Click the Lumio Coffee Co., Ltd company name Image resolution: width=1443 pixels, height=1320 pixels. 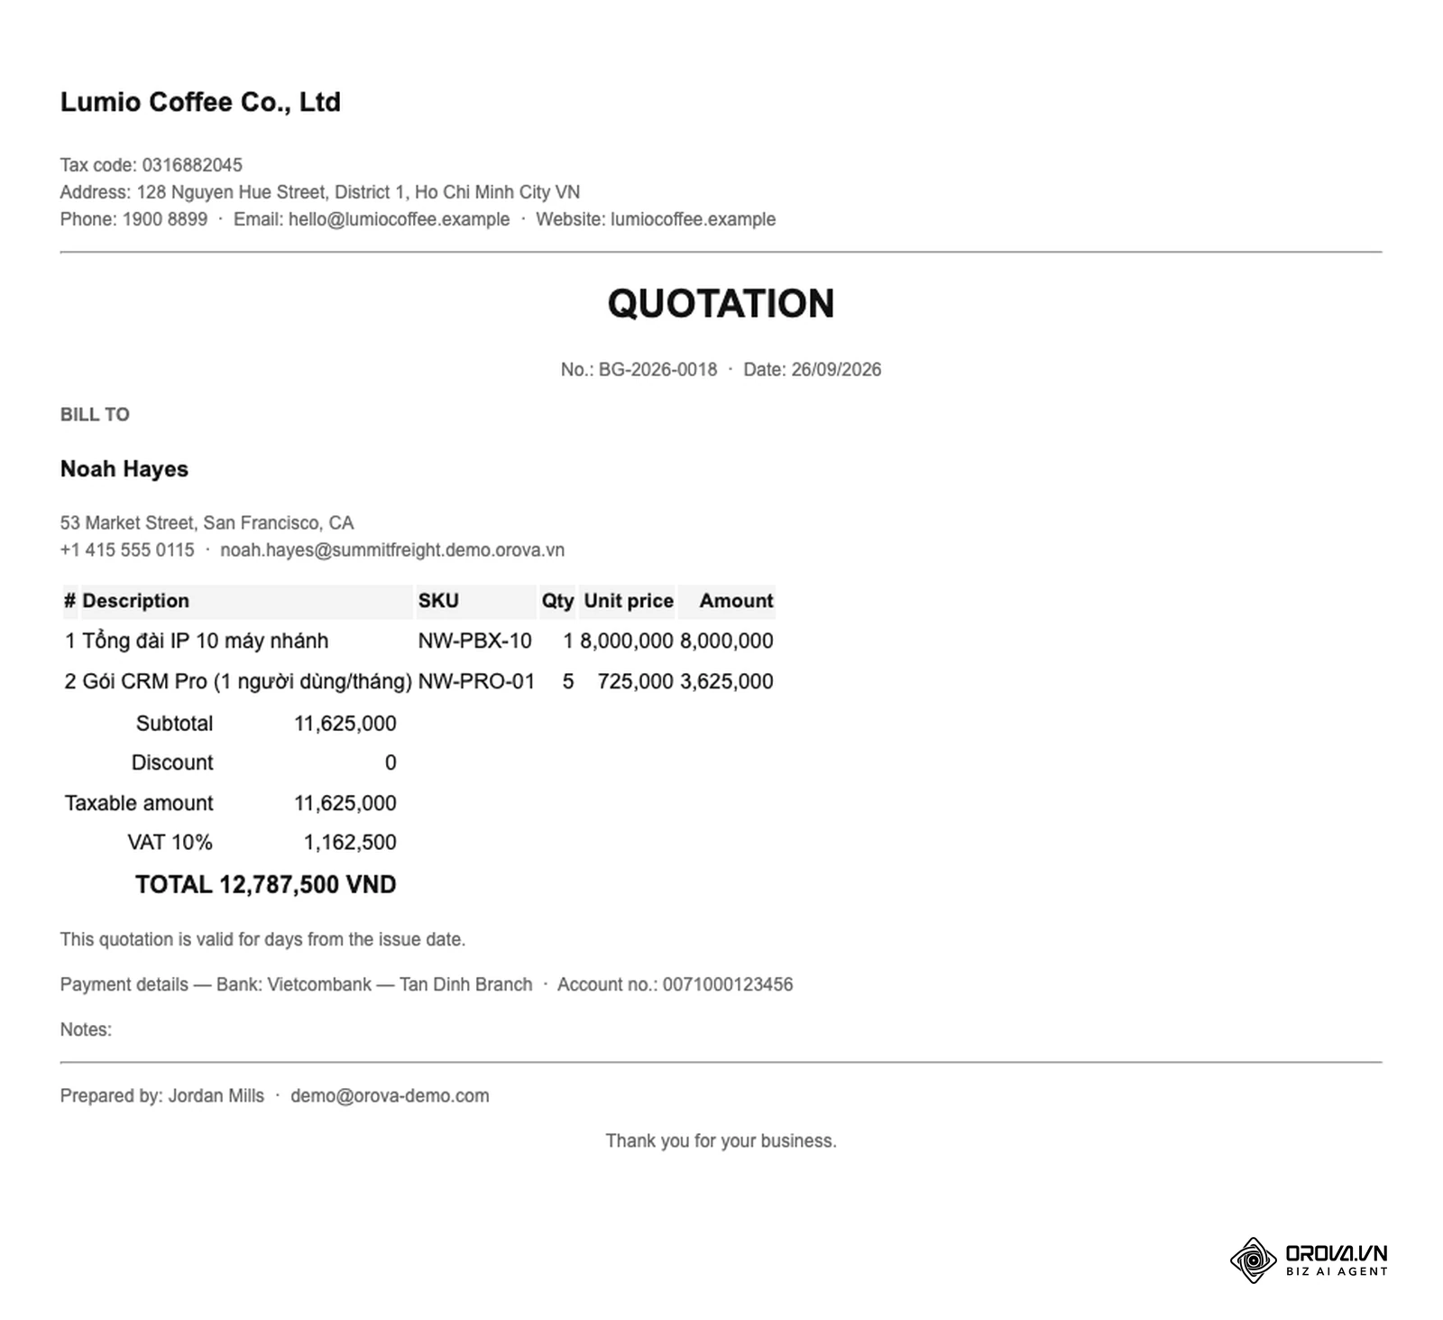pyautogui.click(x=200, y=102)
